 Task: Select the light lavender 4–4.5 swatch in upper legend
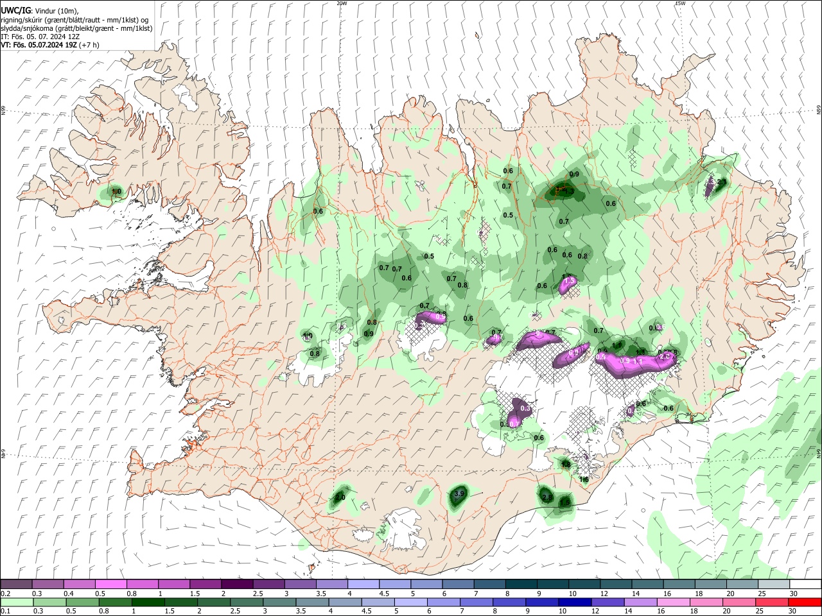[x=363, y=584]
